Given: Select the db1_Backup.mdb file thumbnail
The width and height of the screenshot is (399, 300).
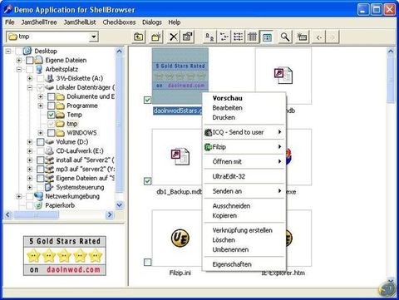Looking at the screenshot, I should [x=180, y=157].
